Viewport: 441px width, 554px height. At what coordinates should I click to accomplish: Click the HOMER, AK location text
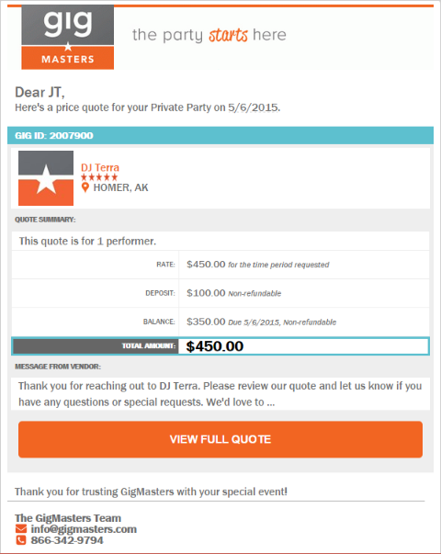click(x=121, y=187)
